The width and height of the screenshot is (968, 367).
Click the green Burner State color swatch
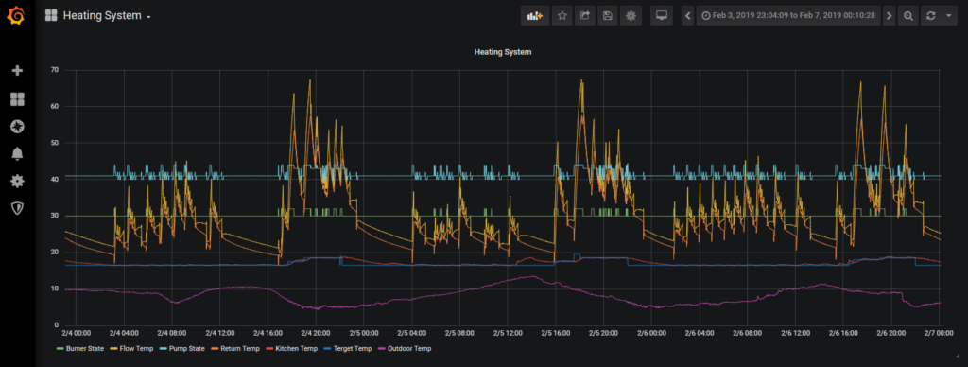pyautogui.click(x=60, y=349)
